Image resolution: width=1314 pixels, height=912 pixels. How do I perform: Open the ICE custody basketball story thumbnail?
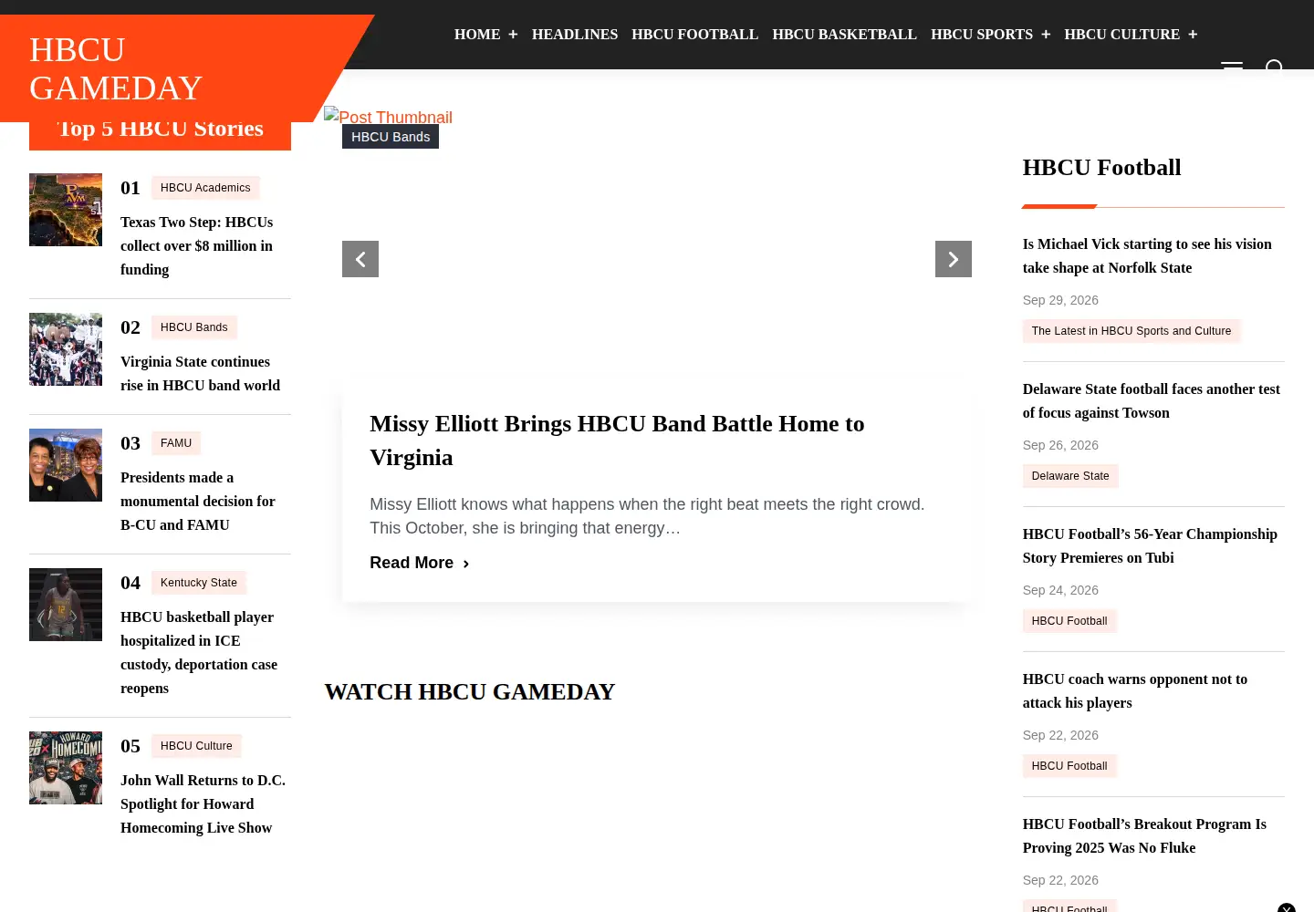tap(66, 605)
